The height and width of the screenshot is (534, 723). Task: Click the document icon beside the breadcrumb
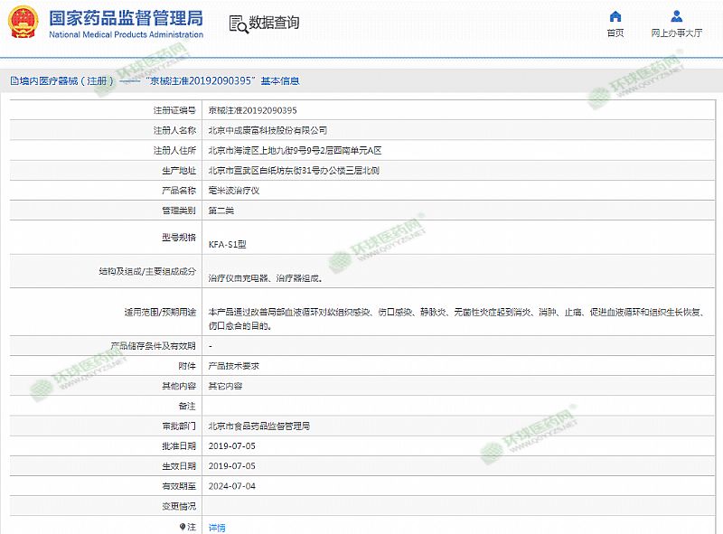14,80
